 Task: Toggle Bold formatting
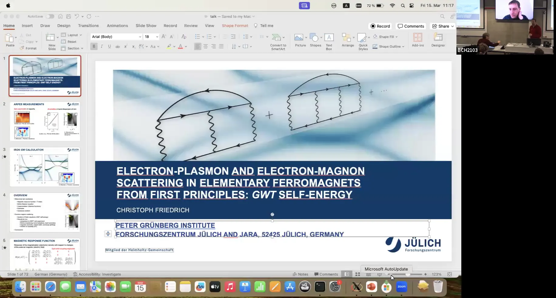coord(94,46)
